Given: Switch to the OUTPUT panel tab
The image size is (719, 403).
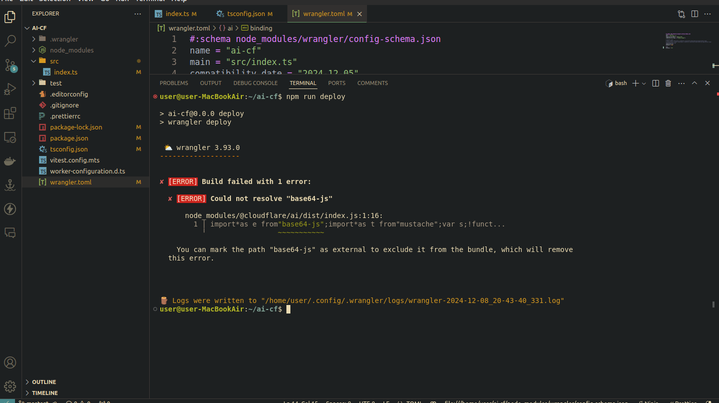Looking at the screenshot, I should point(211,83).
